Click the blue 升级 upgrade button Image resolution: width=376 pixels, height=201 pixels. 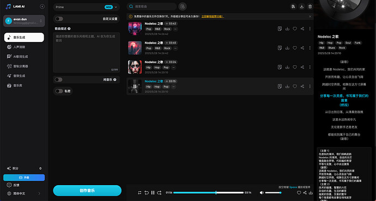pos(24,178)
